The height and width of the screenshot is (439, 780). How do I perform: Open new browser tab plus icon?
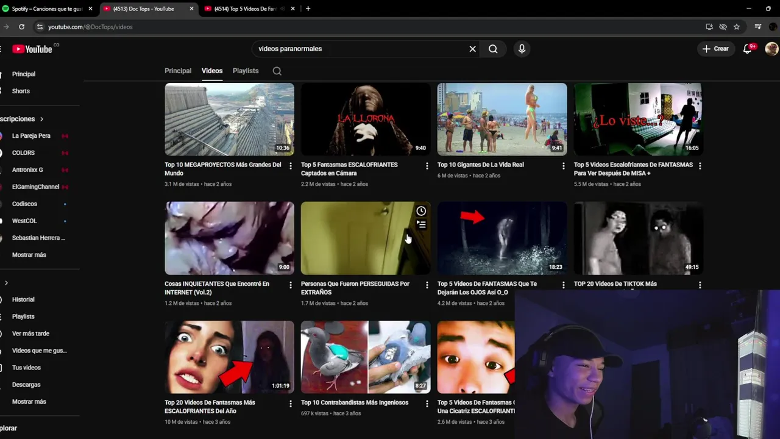click(308, 9)
